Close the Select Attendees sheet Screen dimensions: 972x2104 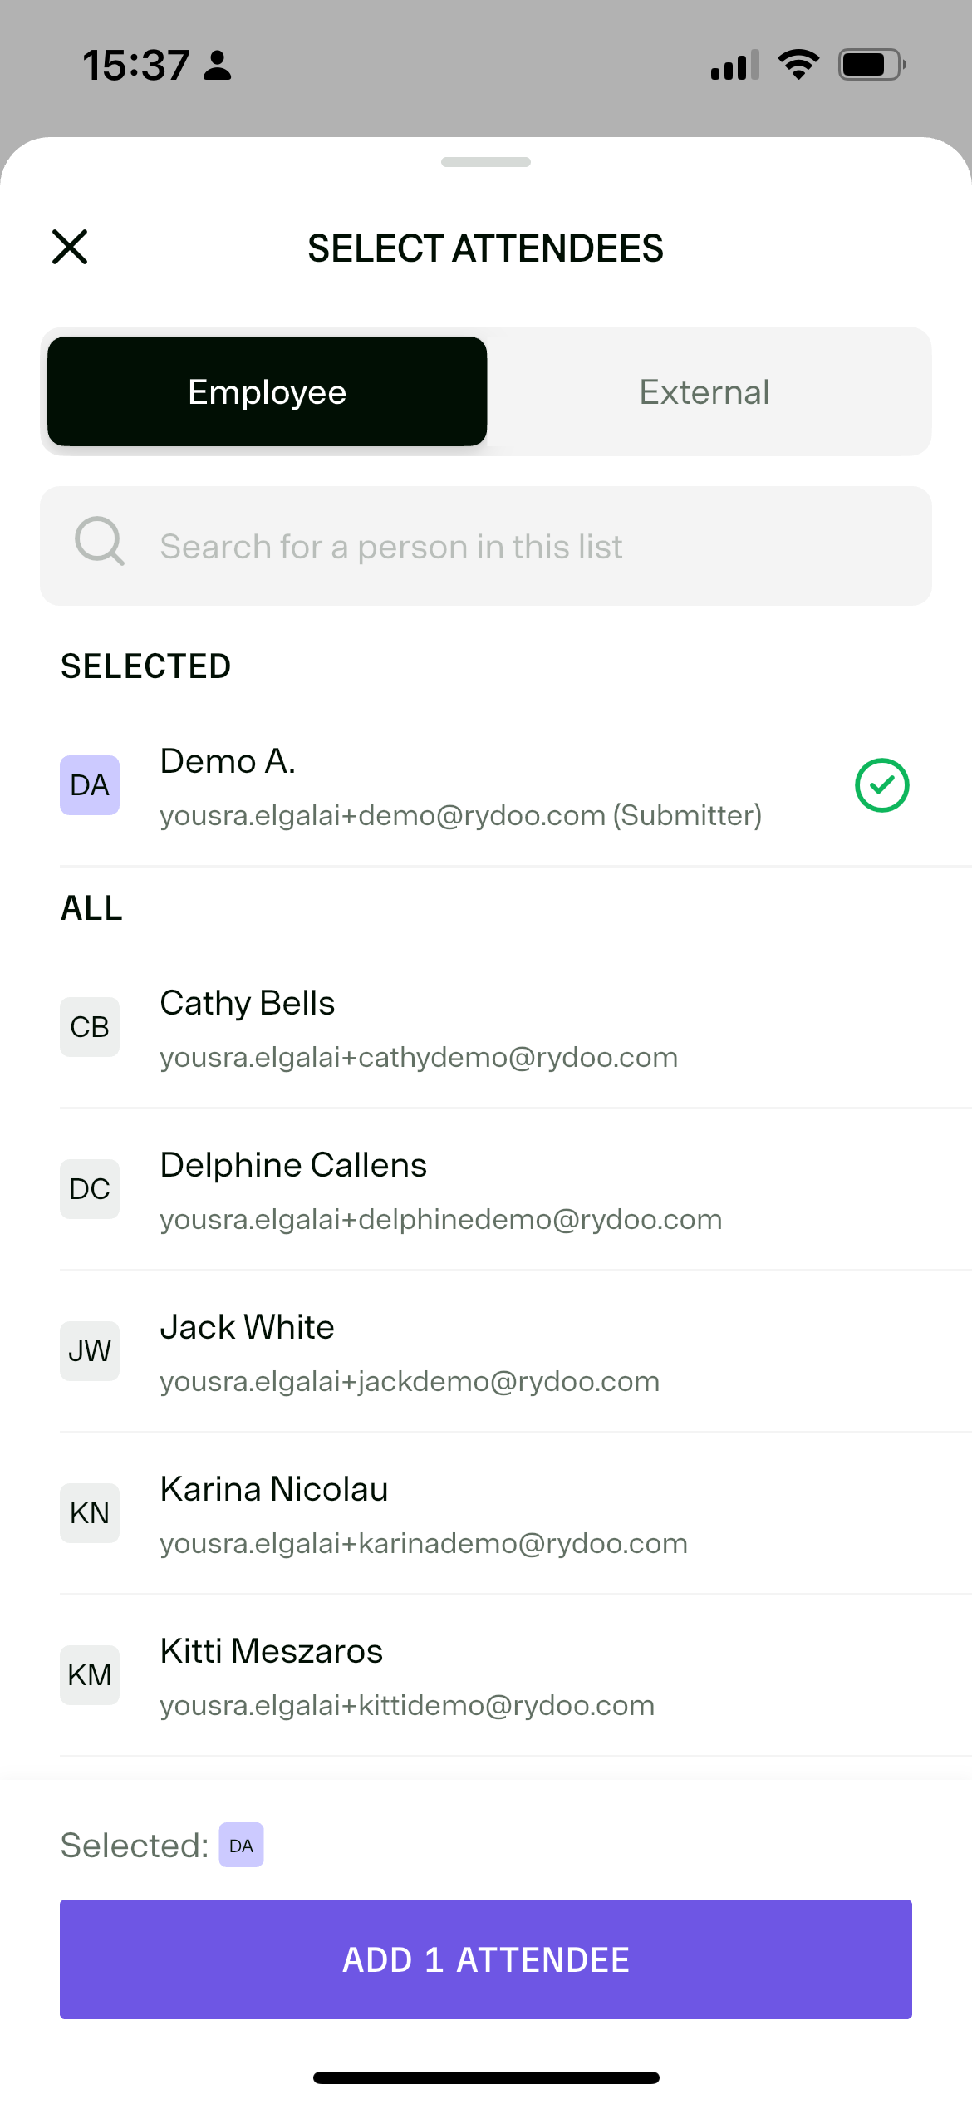(x=70, y=247)
